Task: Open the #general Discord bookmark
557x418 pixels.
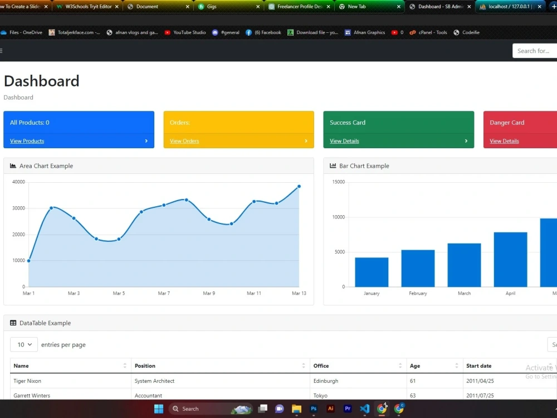Action: coord(226,32)
